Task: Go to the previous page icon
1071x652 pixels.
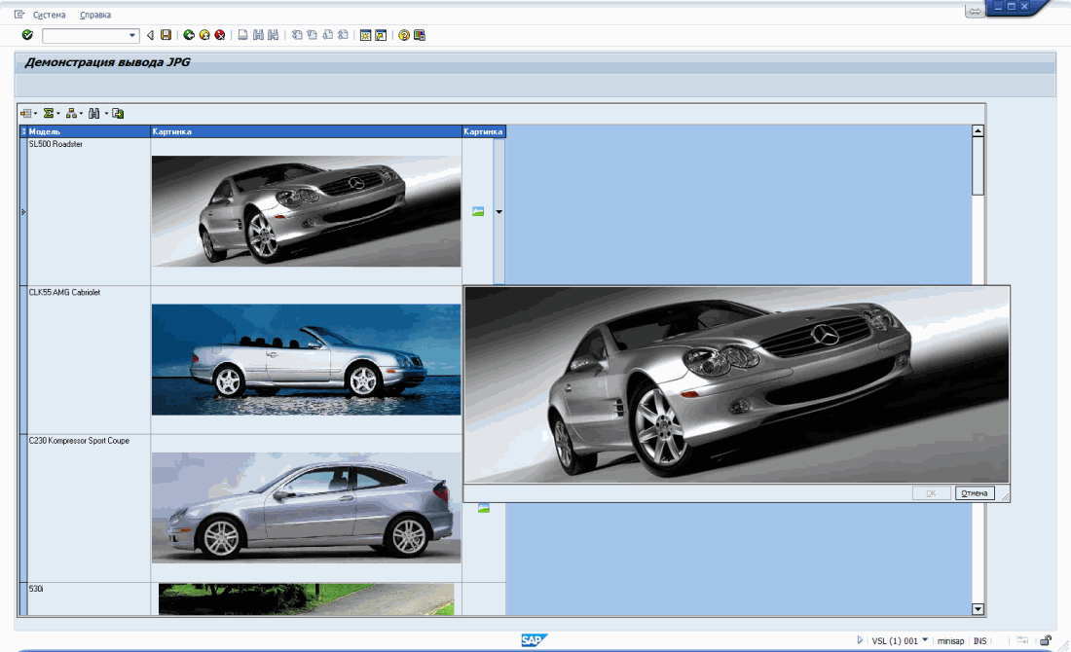Action: [313, 35]
